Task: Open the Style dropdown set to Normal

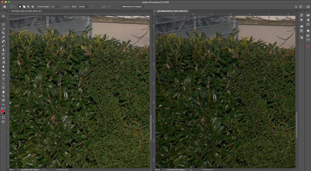Action: click(x=84, y=7)
